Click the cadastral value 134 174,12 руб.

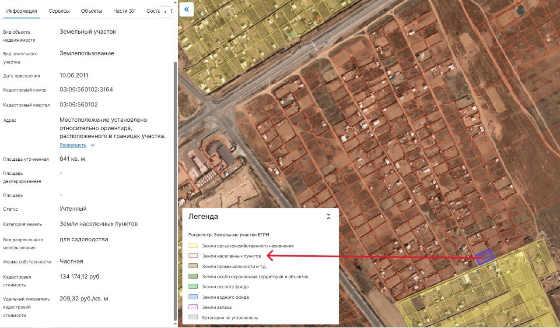coord(80,276)
